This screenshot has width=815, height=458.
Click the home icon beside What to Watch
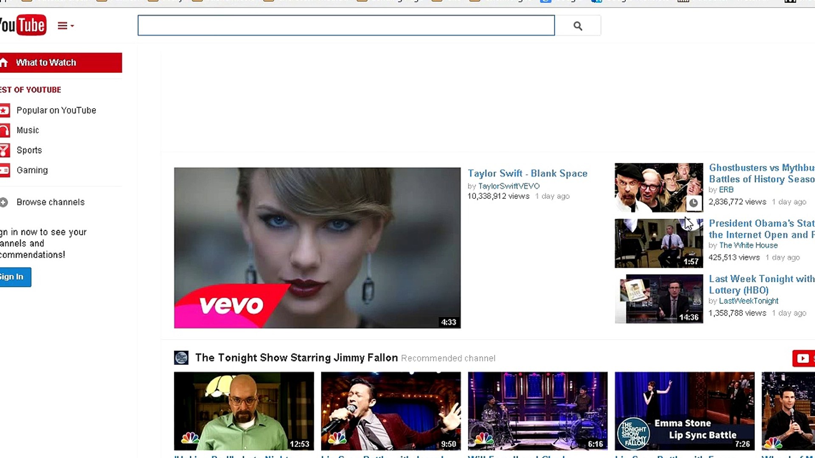[4, 62]
